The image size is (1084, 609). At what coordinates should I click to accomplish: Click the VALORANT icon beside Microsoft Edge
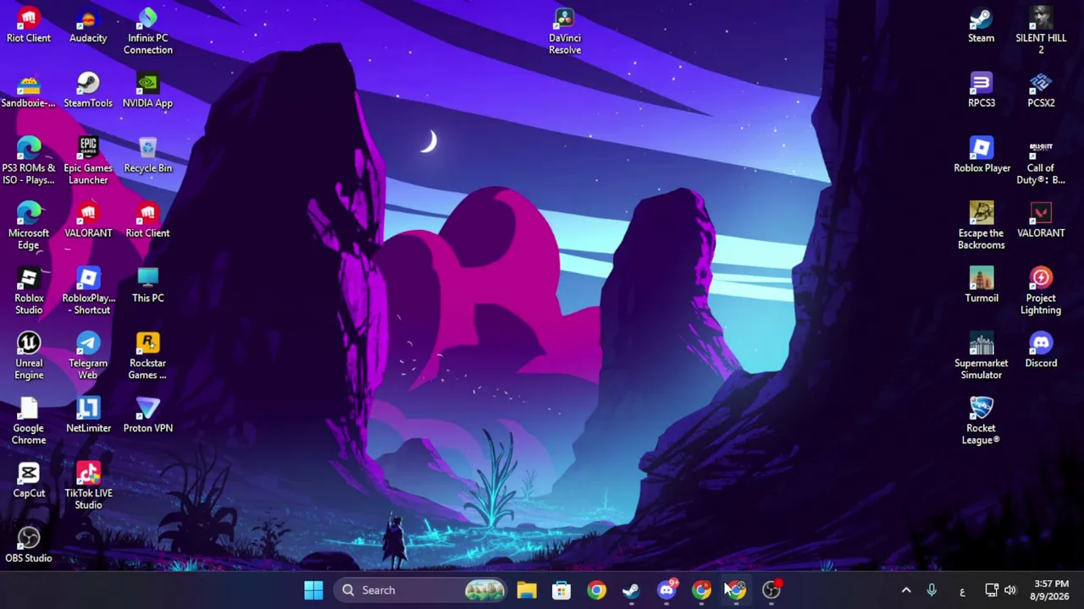(88, 221)
